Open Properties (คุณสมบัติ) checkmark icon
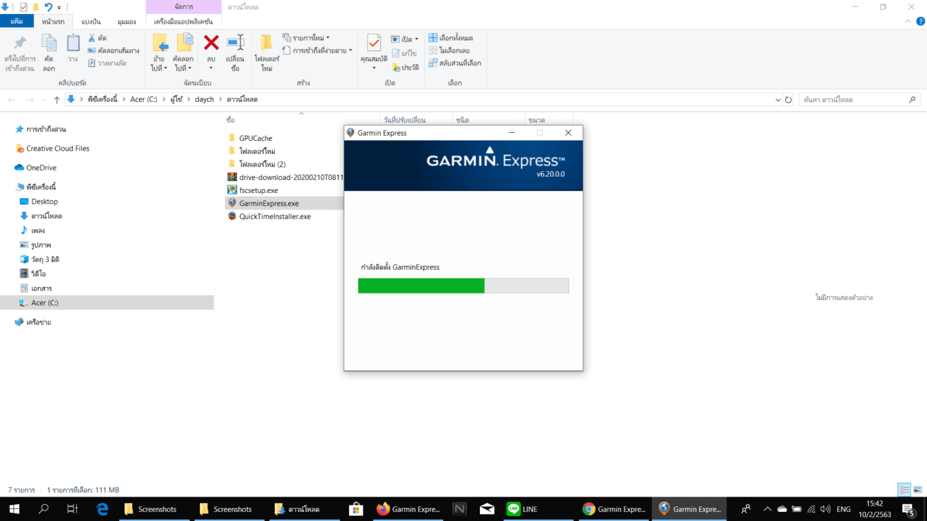 tap(374, 44)
